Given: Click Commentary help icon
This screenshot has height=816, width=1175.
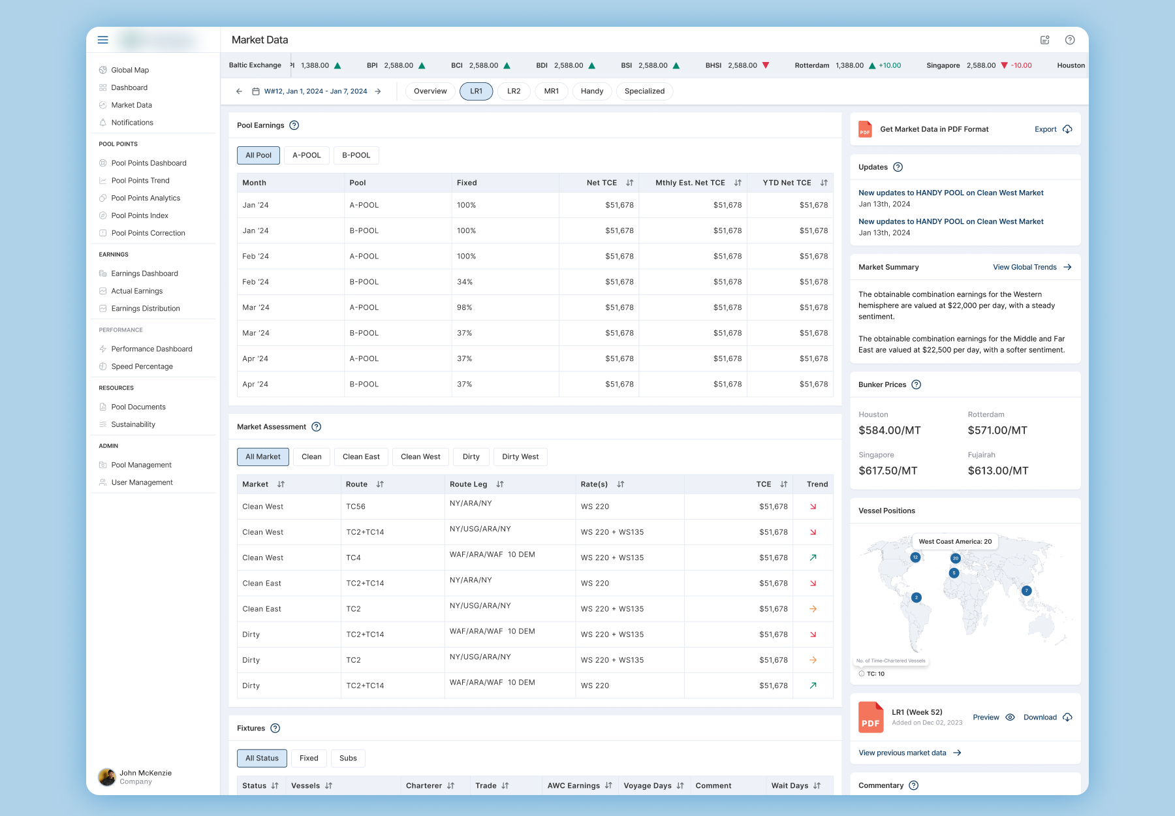Looking at the screenshot, I should (x=914, y=785).
